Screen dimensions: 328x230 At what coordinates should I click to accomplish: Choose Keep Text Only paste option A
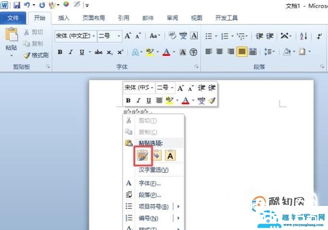[170, 156]
